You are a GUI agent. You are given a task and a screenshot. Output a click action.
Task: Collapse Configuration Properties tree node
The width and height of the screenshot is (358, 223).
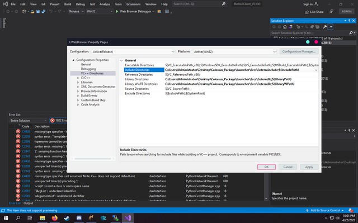tap(73, 60)
